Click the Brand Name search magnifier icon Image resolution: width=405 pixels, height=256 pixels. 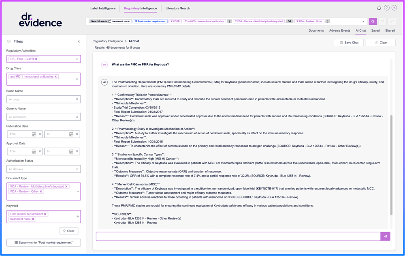(77, 99)
